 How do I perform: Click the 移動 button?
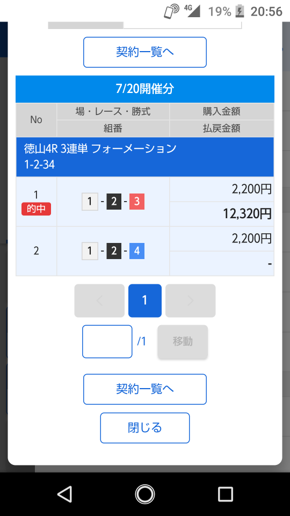click(x=183, y=342)
